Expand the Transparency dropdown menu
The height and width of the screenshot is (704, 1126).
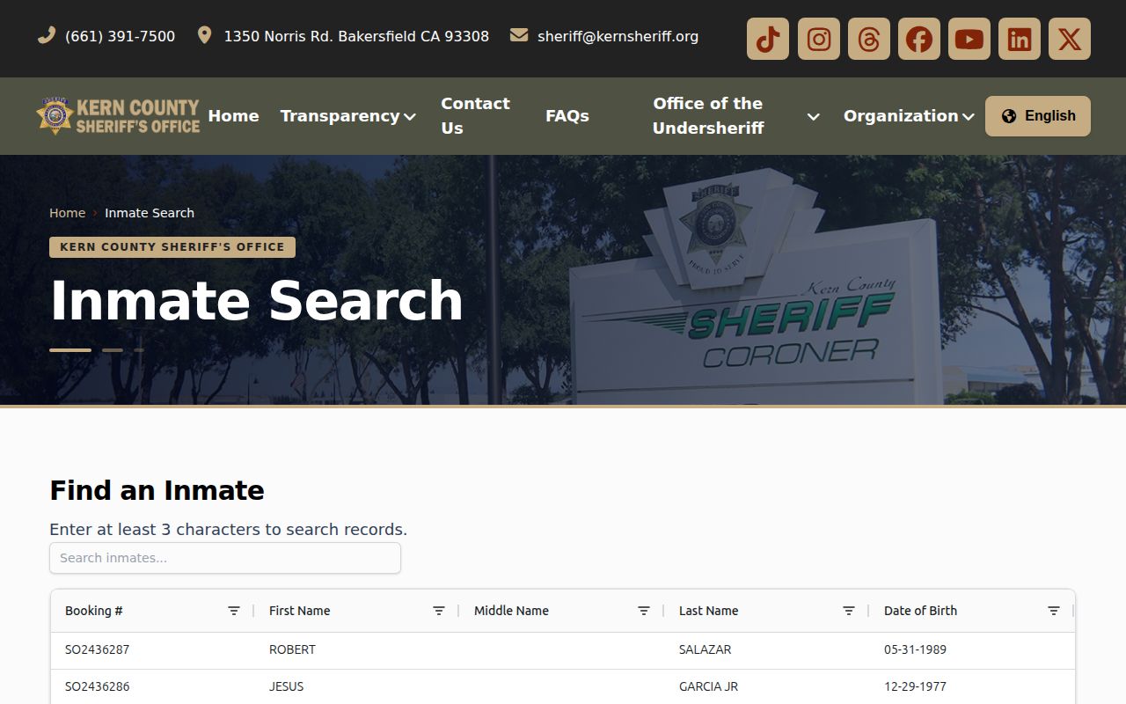348,116
